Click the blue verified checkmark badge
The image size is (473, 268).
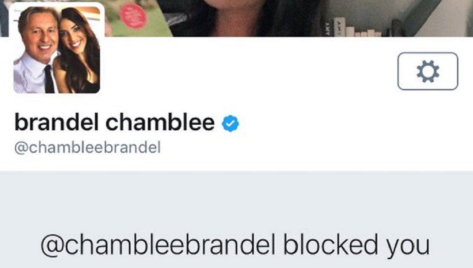tap(230, 123)
